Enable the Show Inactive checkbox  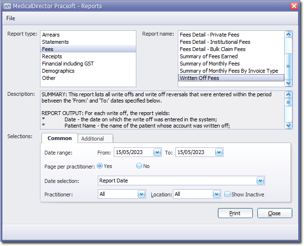pos(228,194)
